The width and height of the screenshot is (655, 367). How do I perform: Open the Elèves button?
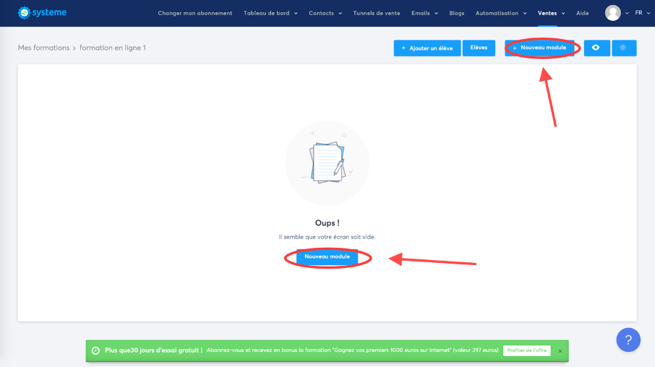pyautogui.click(x=479, y=48)
